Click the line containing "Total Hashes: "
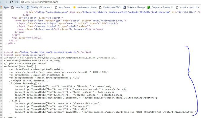This screenshot has height=118, width=201. pos(64,92)
